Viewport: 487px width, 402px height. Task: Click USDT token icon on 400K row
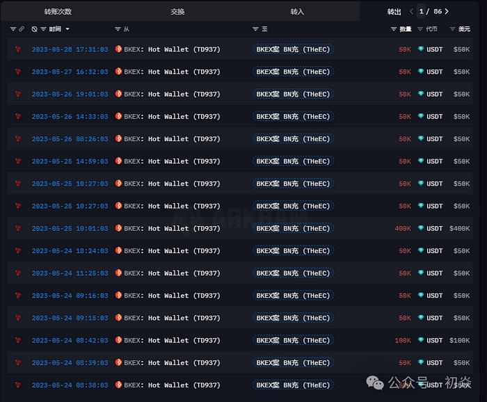(421, 228)
